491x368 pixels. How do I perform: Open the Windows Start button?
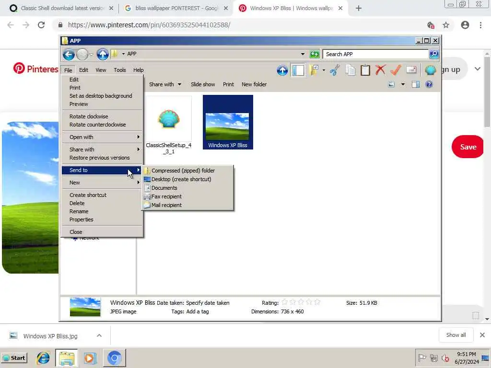14,358
